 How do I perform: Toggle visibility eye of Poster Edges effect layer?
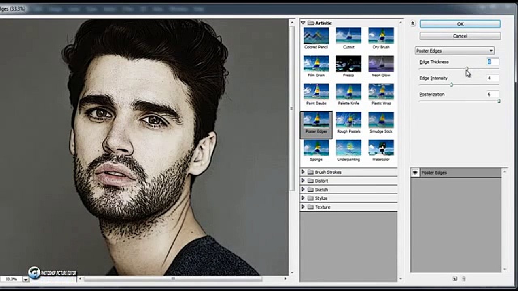[415, 173]
